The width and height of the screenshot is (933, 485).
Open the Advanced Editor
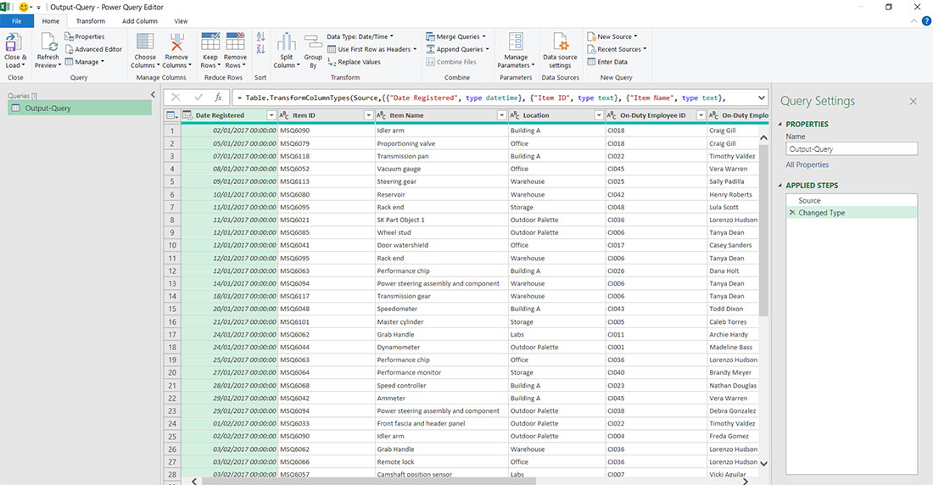[x=93, y=49]
